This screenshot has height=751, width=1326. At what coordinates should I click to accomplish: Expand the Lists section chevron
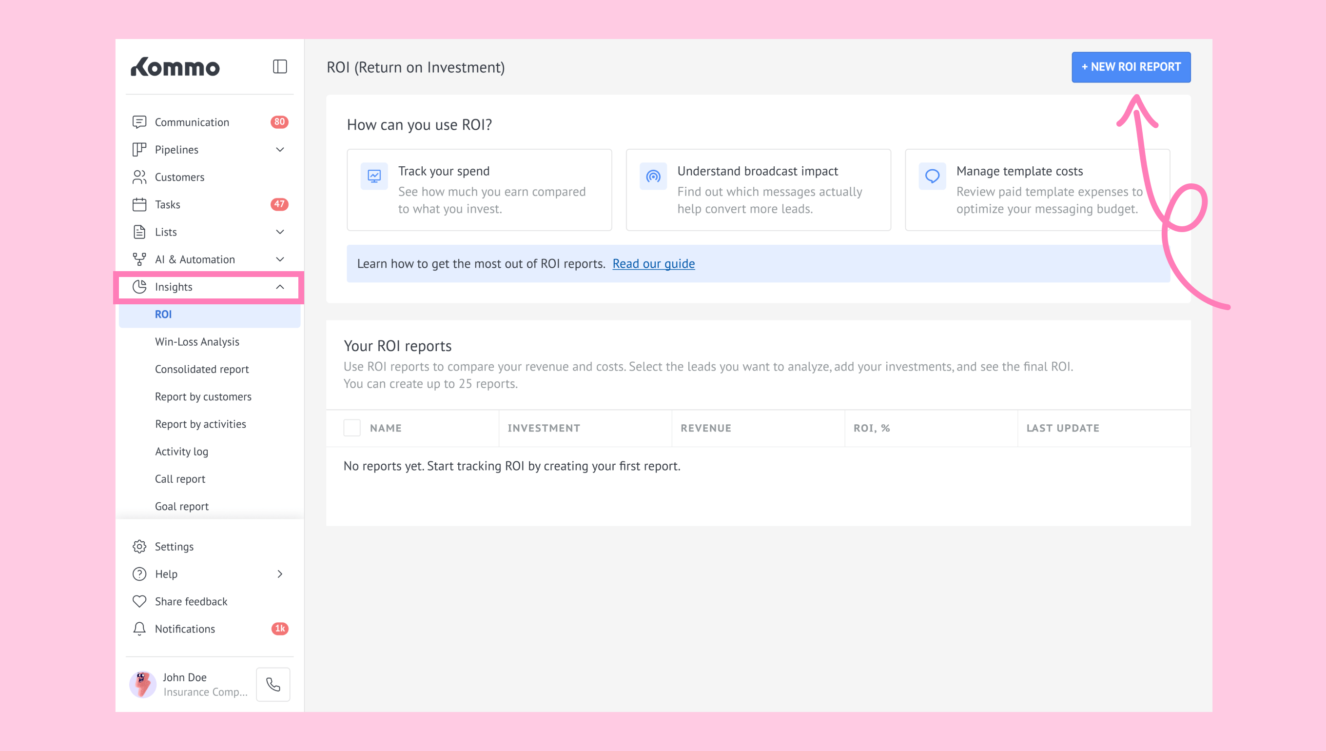(280, 232)
